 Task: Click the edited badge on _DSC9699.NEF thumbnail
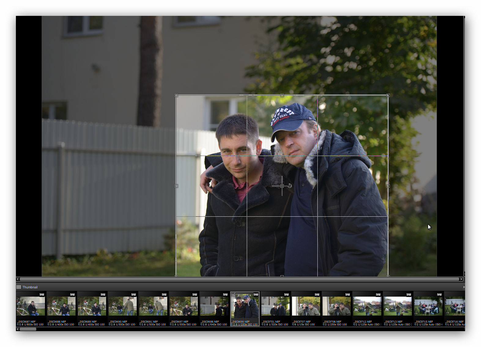coord(234,295)
